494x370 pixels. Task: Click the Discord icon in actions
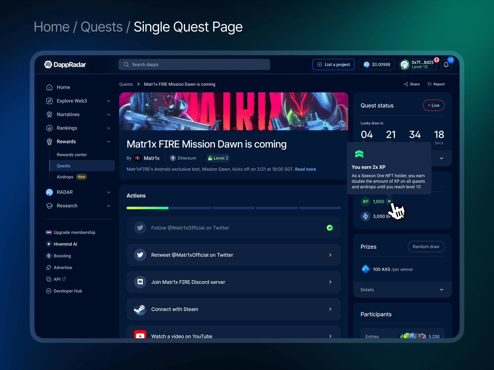point(140,282)
